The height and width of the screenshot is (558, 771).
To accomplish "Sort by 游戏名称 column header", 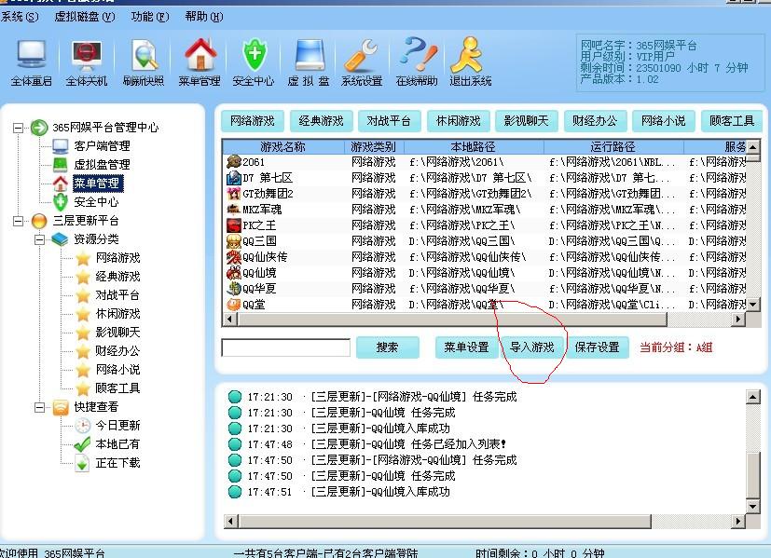I will pyautogui.click(x=283, y=146).
